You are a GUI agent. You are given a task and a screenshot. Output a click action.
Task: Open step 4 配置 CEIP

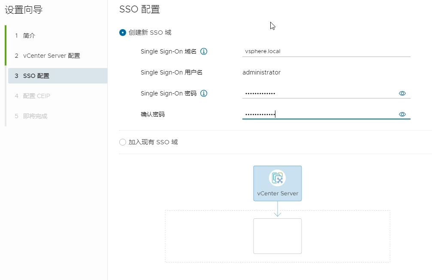(x=58, y=96)
